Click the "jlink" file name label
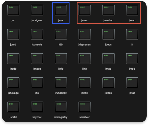The width and height of the screenshot is (149, 126). [85, 69]
